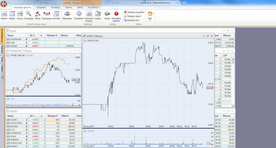Click the KGHM (Tikowy) window chart icon

(84, 36)
